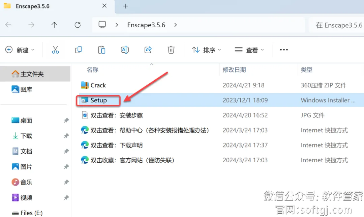Open the 排序 (Sort) dropdown

tap(206, 50)
